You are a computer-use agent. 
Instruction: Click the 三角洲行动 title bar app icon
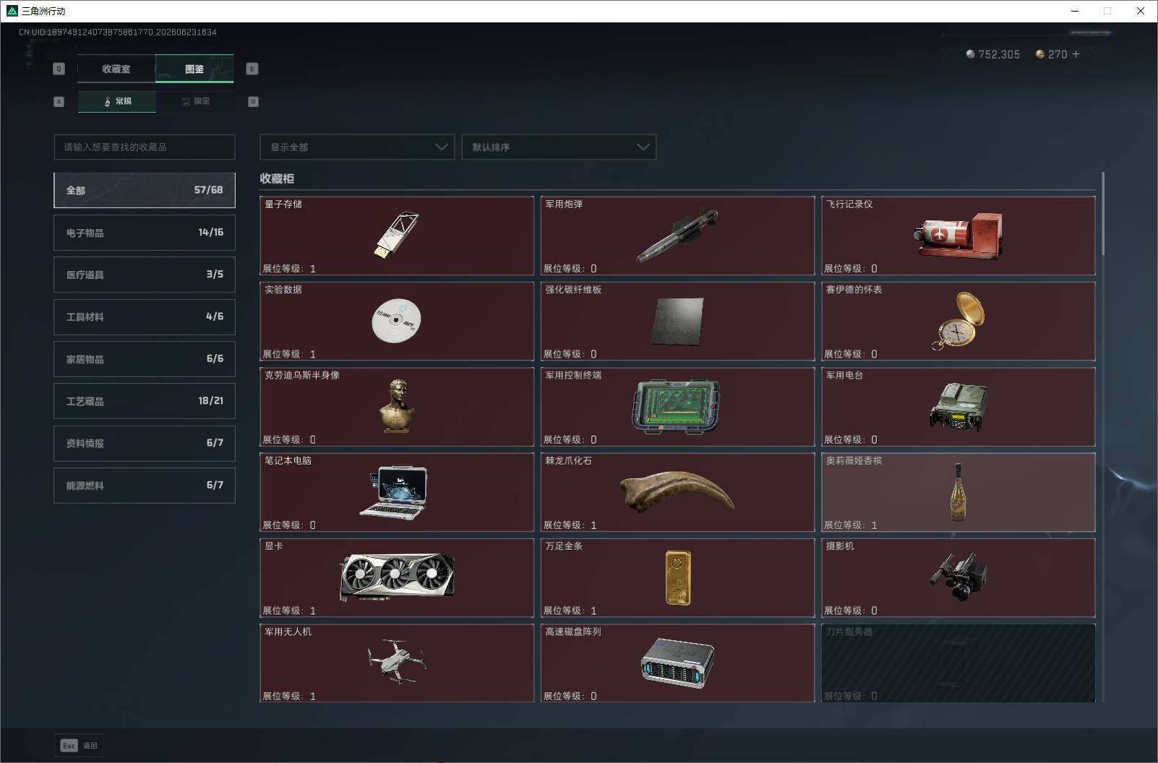coord(12,11)
